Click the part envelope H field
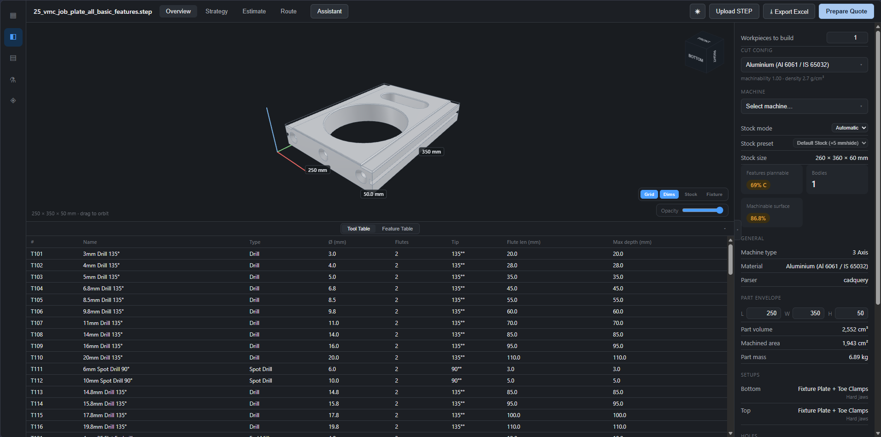The width and height of the screenshot is (881, 437). click(x=851, y=313)
